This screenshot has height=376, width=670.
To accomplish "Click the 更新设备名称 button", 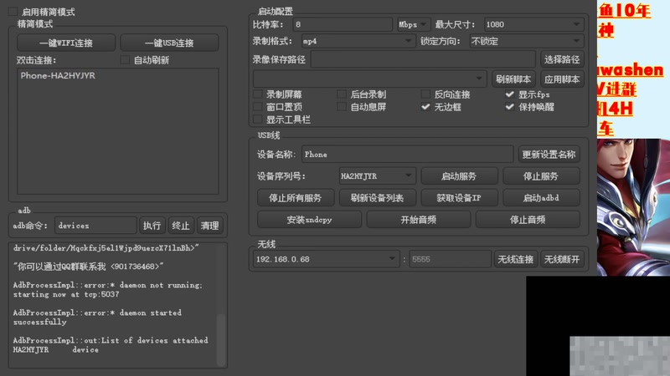I will (549, 155).
